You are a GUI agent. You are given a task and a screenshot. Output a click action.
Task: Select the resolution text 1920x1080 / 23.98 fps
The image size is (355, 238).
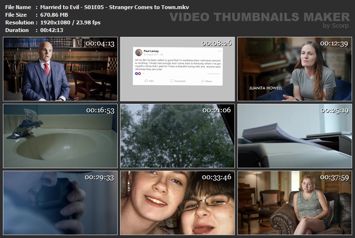pos(70,22)
